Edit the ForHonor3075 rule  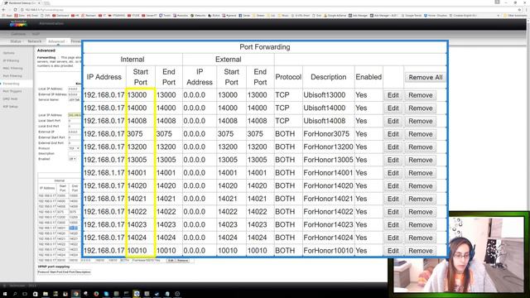tap(393, 134)
